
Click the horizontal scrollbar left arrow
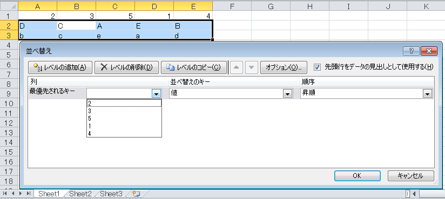tap(414, 194)
